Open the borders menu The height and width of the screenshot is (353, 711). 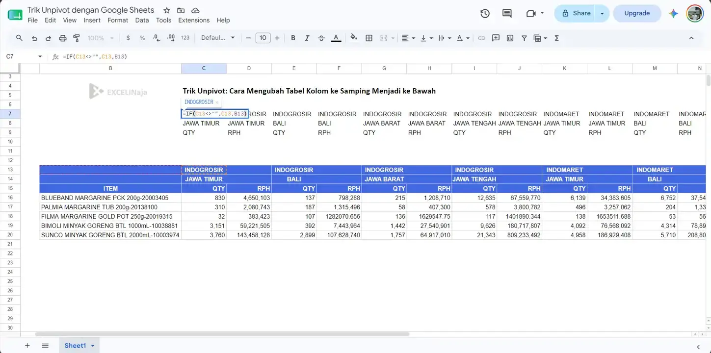[x=369, y=38]
